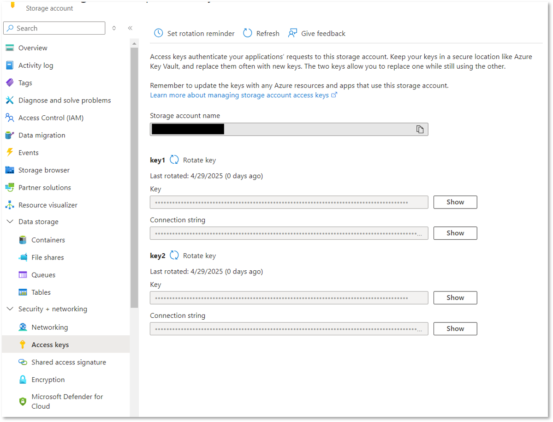
Task: Click the key2 hidden Connection string field
Action: (289, 329)
